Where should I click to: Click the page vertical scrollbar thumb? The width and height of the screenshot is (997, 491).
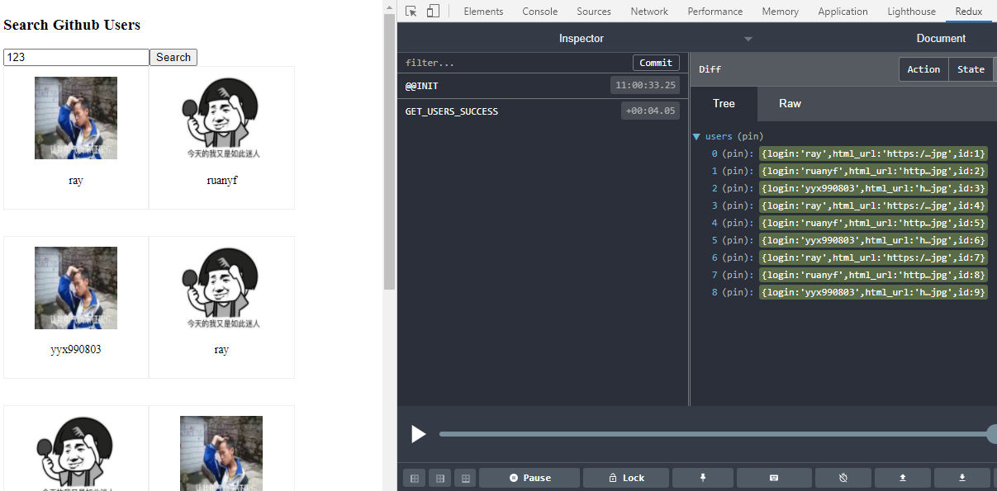tap(390, 152)
